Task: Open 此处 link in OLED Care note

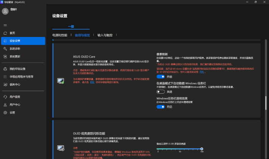Action: [92, 82]
